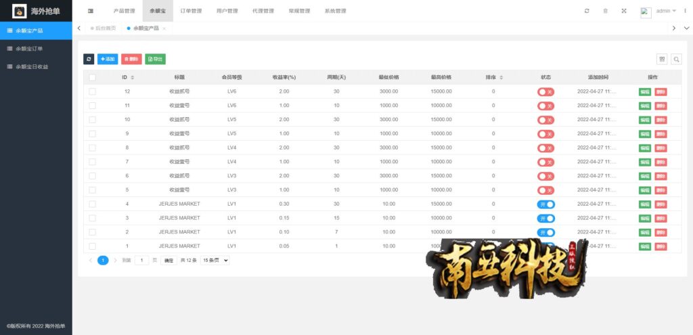Click the 添加时间 column header

(x=598, y=77)
